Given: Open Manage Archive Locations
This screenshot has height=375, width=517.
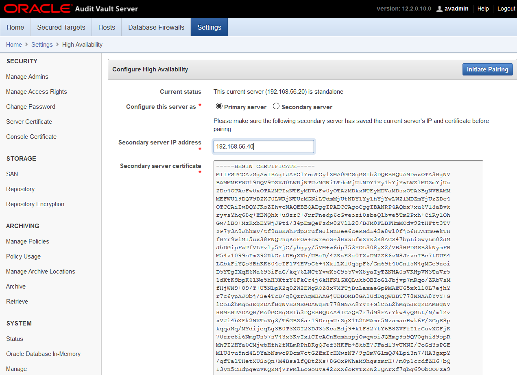Looking at the screenshot, I should click(41, 272).
